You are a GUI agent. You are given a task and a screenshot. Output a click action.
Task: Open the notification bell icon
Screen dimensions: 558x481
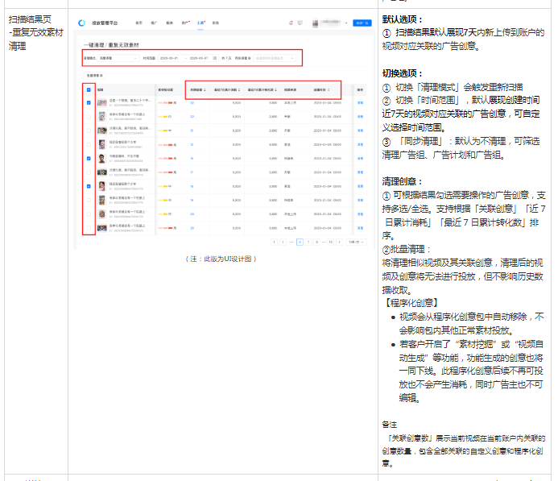[x=291, y=23]
